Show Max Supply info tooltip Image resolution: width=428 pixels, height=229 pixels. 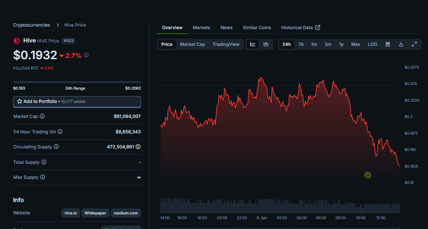click(42, 177)
